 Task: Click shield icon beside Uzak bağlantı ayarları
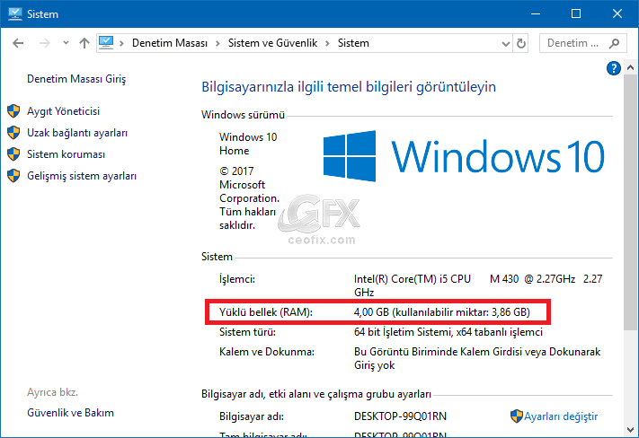pyautogui.click(x=13, y=132)
